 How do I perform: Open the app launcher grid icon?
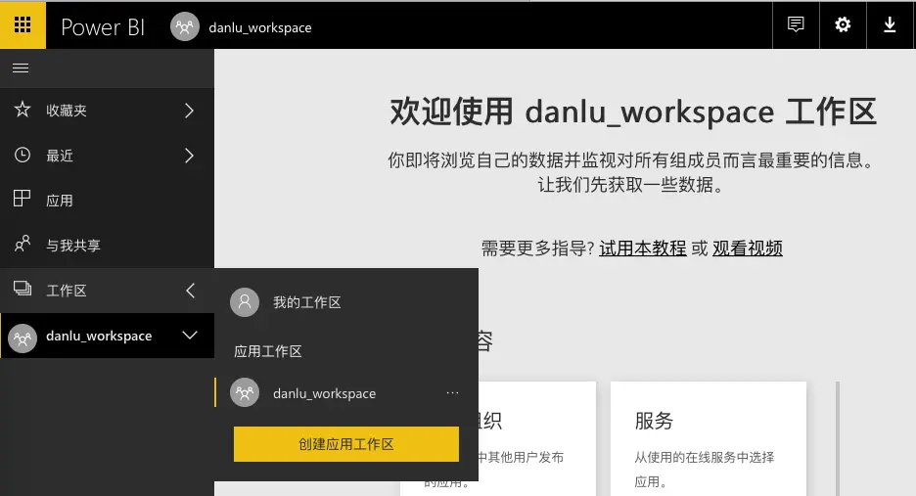(23, 25)
